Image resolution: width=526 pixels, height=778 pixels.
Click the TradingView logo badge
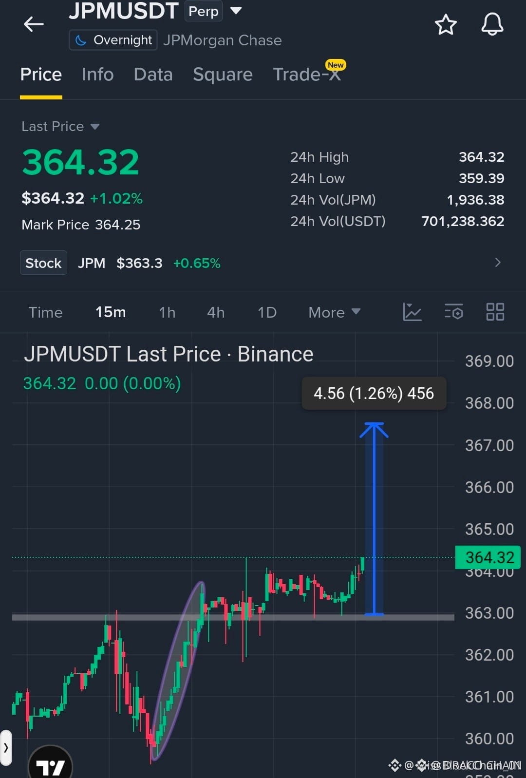tap(51, 764)
